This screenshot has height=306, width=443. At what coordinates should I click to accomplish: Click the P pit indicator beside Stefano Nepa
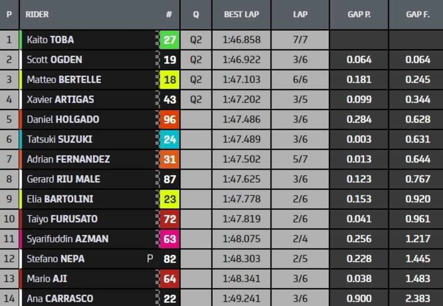pos(150,259)
